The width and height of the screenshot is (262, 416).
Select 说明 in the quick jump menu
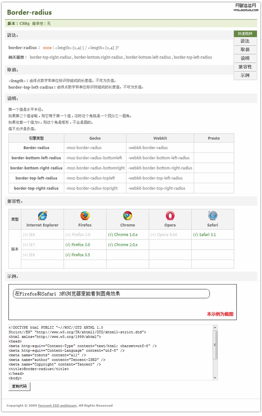(x=245, y=58)
